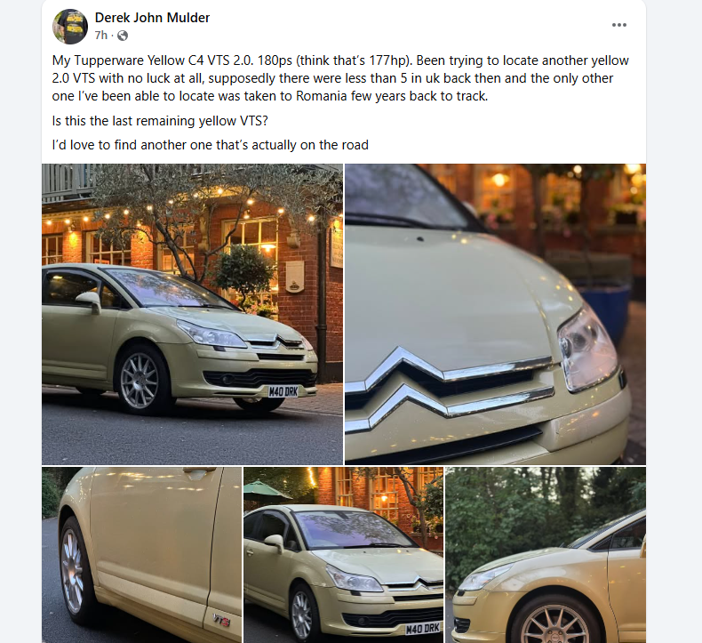Open the close-up Citroën chevron badge photo
The height and width of the screenshot is (643, 702).
[495, 314]
